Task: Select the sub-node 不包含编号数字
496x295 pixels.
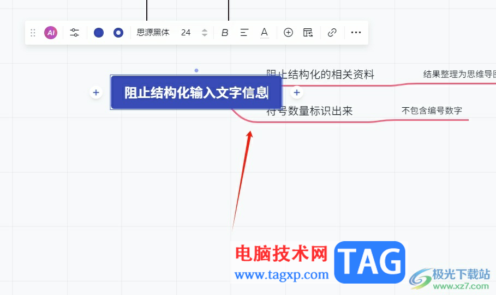Action: [432, 110]
